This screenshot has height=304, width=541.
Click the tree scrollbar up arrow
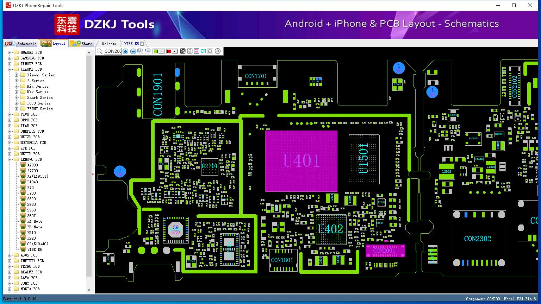89,53
